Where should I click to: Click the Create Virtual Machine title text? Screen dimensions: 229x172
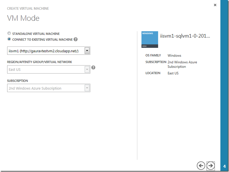(28, 8)
